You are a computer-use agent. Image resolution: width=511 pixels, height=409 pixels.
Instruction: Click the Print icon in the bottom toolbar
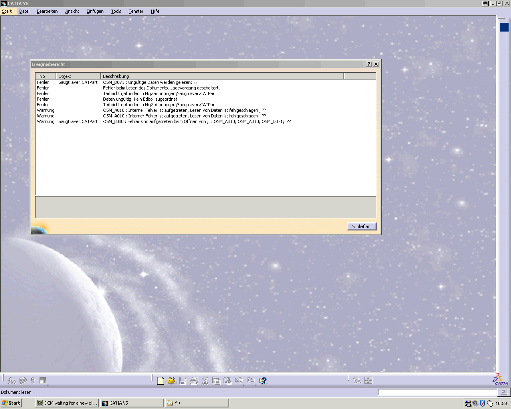coord(194,381)
